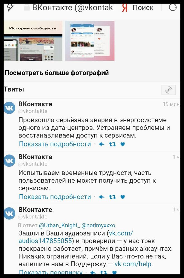Like the data-center outage tweet
This screenshot has height=278, width=184.
[x=123, y=144]
